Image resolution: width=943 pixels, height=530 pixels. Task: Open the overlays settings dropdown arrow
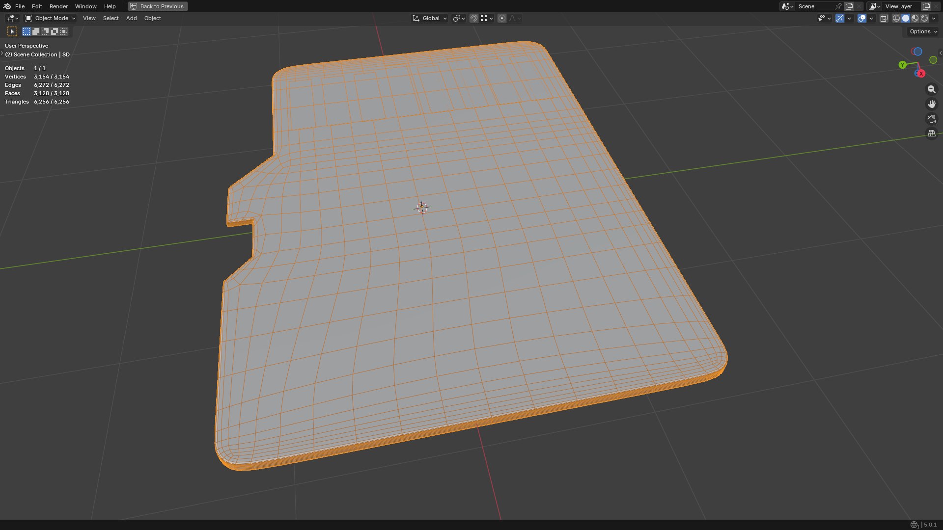pyautogui.click(x=871, y=18)
